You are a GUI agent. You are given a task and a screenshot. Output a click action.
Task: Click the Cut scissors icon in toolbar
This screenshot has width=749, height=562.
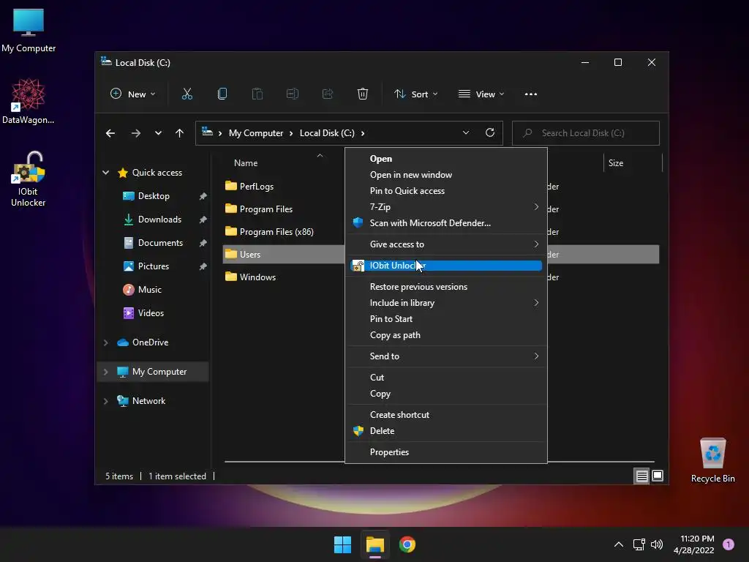[x=187, y=94]
